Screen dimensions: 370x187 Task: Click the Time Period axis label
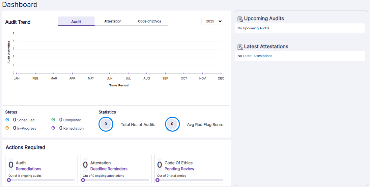tap(119, 85)
